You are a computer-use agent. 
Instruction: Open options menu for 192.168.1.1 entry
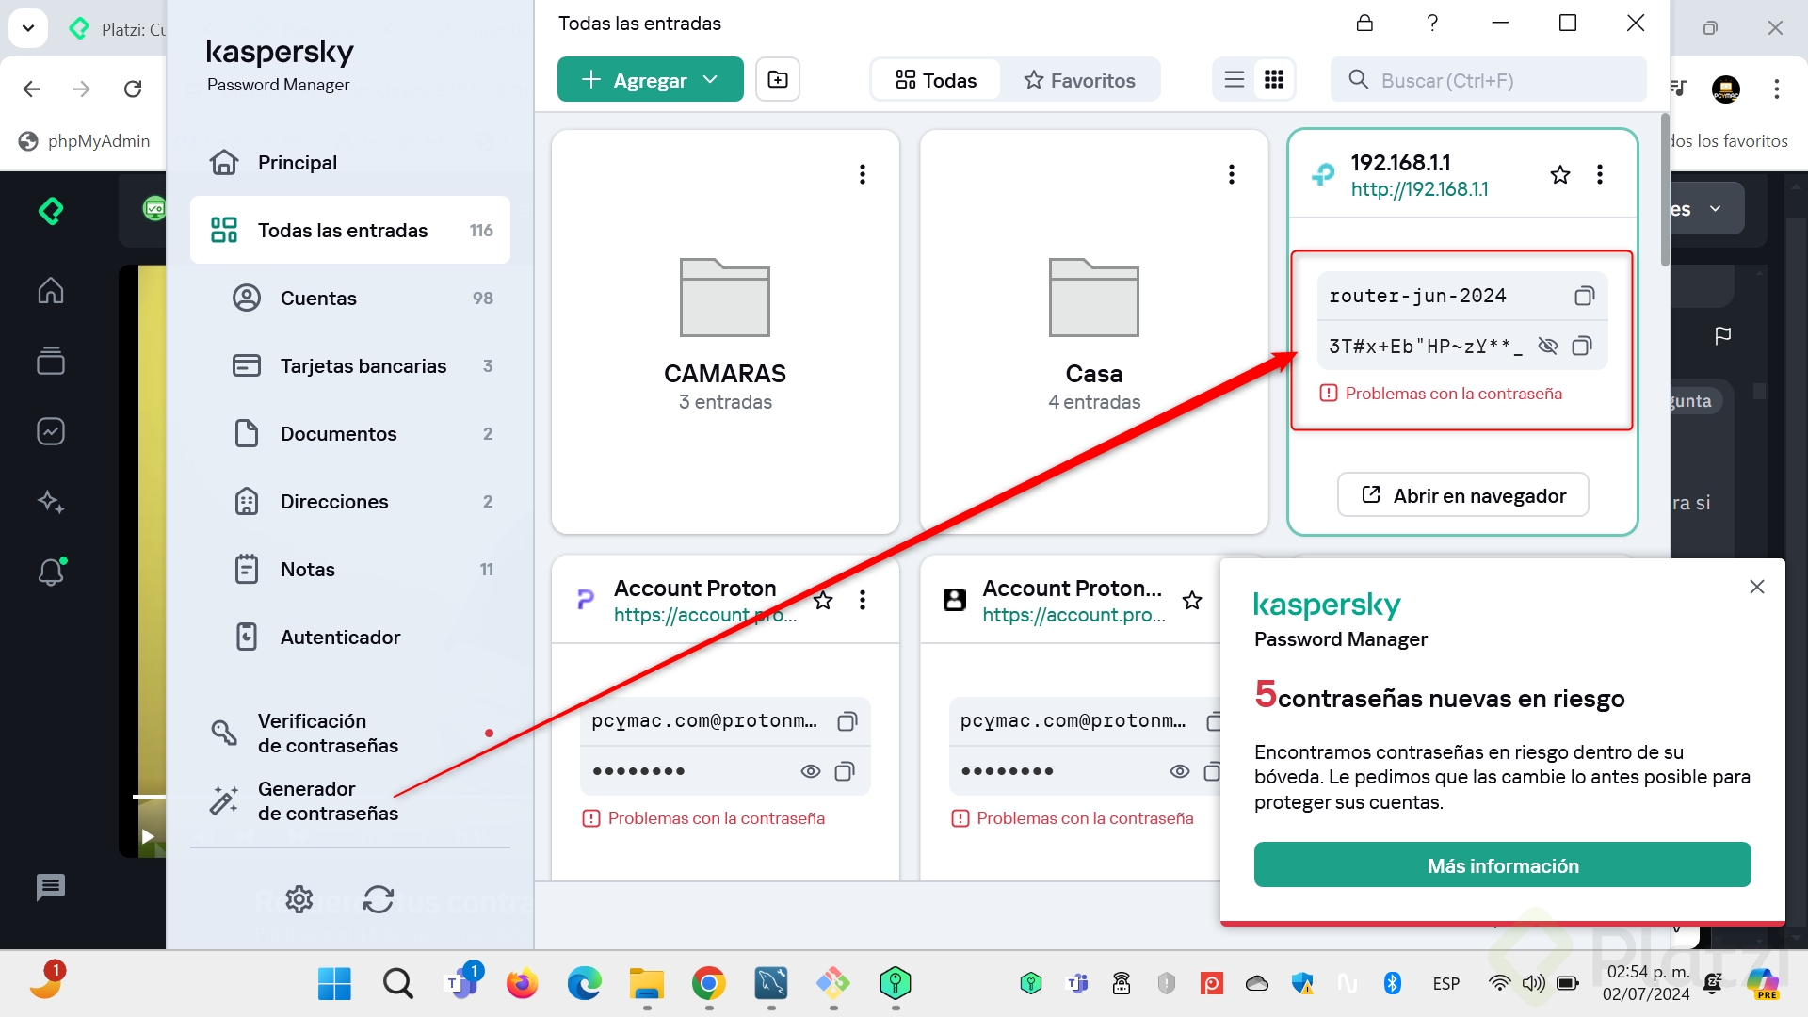[1600, 175]
